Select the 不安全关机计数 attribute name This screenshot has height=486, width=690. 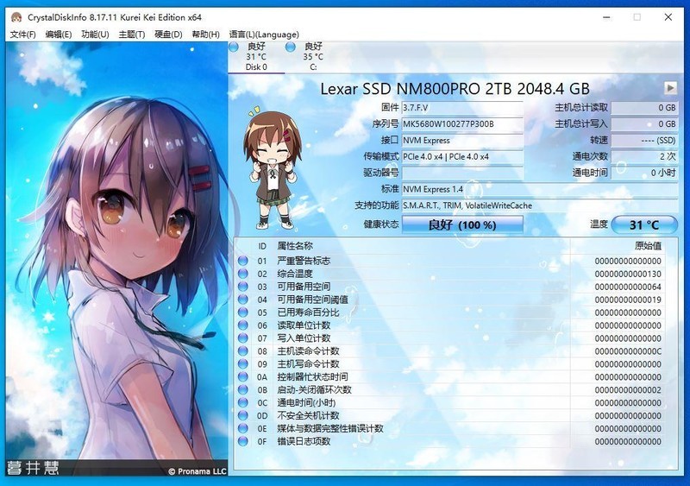[x=308, y=415]
